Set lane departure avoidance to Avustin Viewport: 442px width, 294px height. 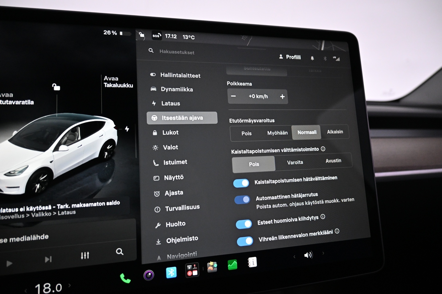coord(333,161)
